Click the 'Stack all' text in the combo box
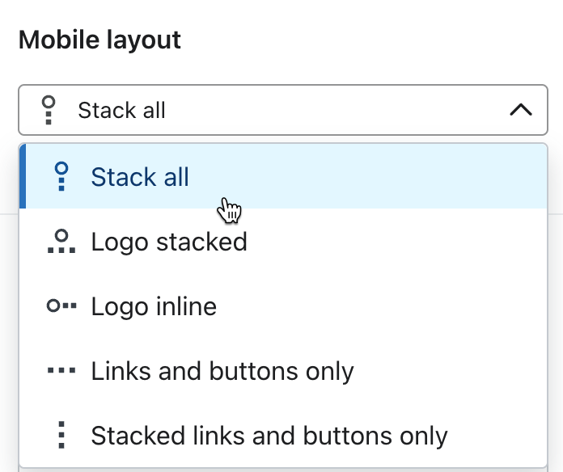This screenshot has width=563, height=472. (x=121, y=110)
